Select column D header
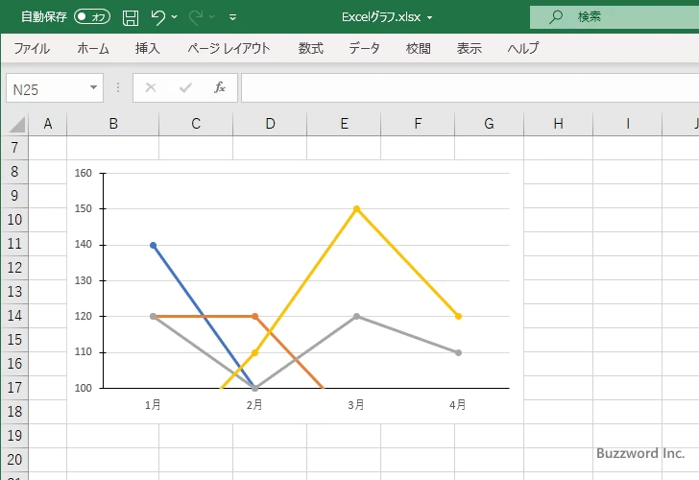Screen dimensions: 699x480 270,124
